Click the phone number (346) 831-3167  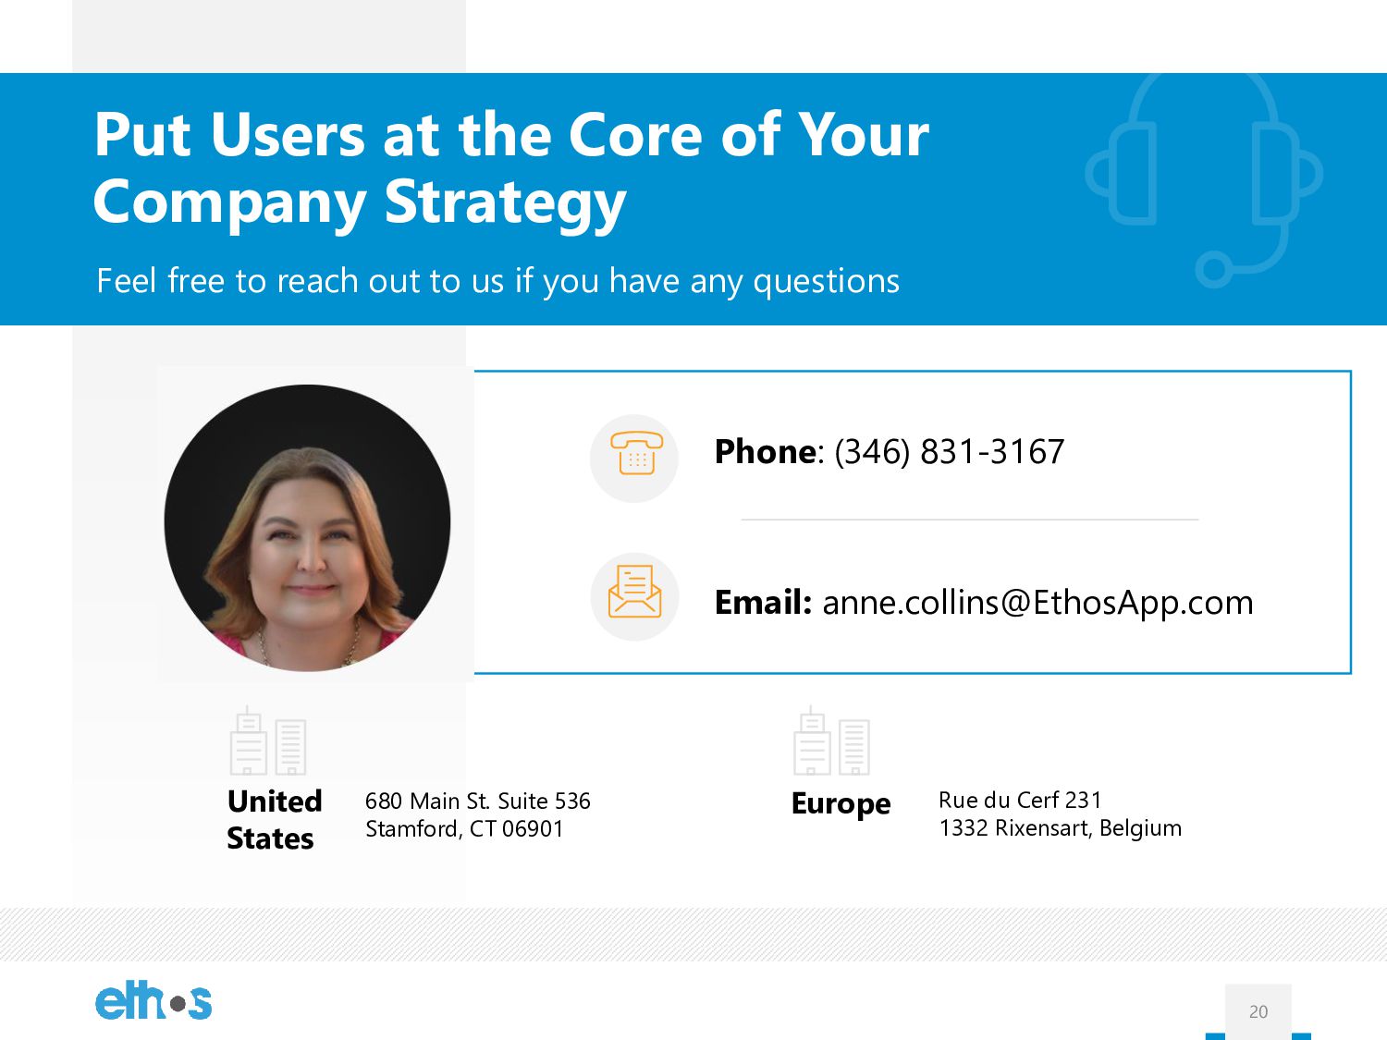pos(950,452)
